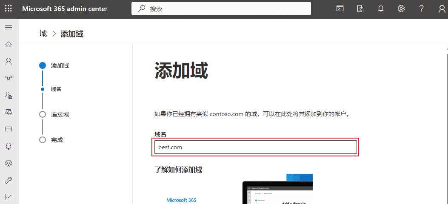Select the 连接域 wizard step

click(54, 115)
